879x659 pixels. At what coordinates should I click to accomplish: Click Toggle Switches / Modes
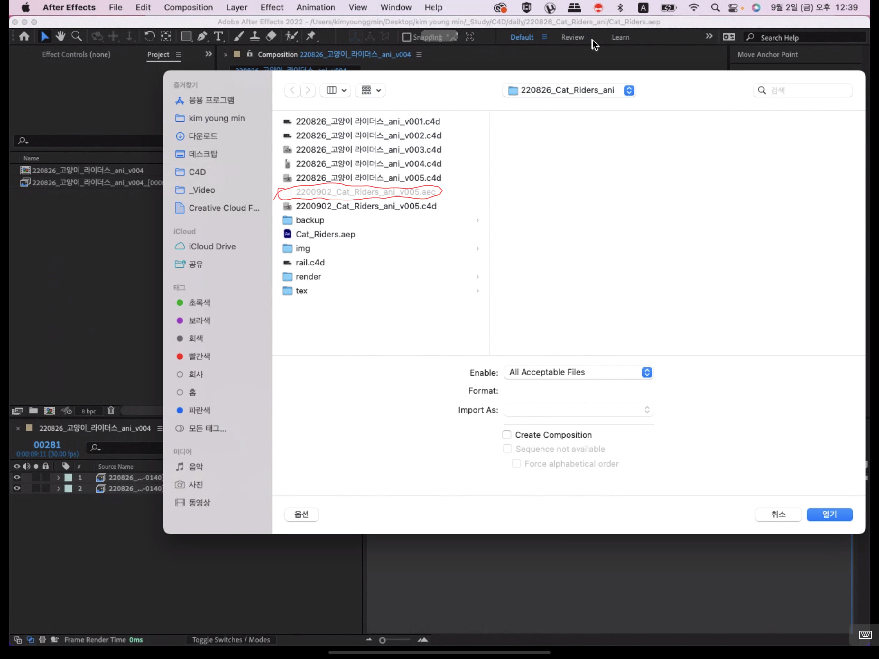(231, 639)
